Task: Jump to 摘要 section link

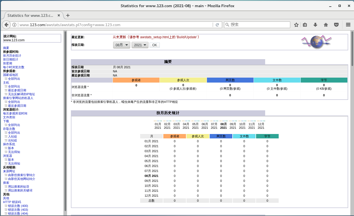Action: pos(6,48)
